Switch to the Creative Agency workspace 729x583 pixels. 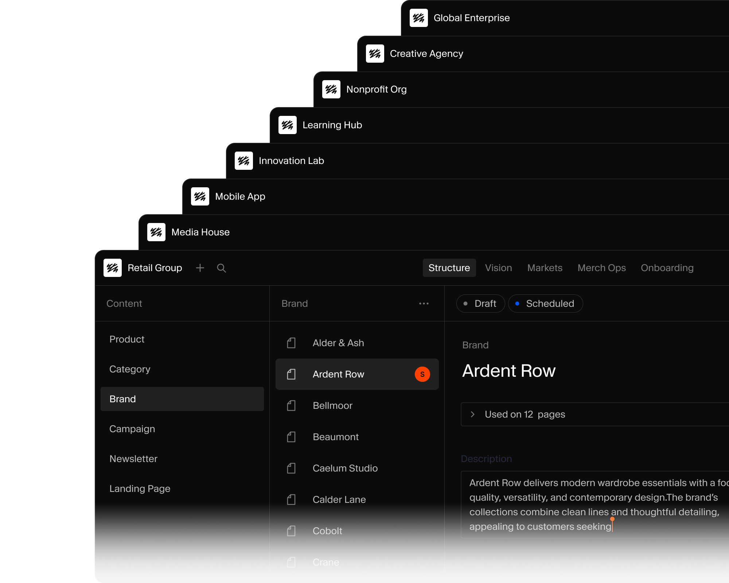pyautogui.click(x=426, y=54)
